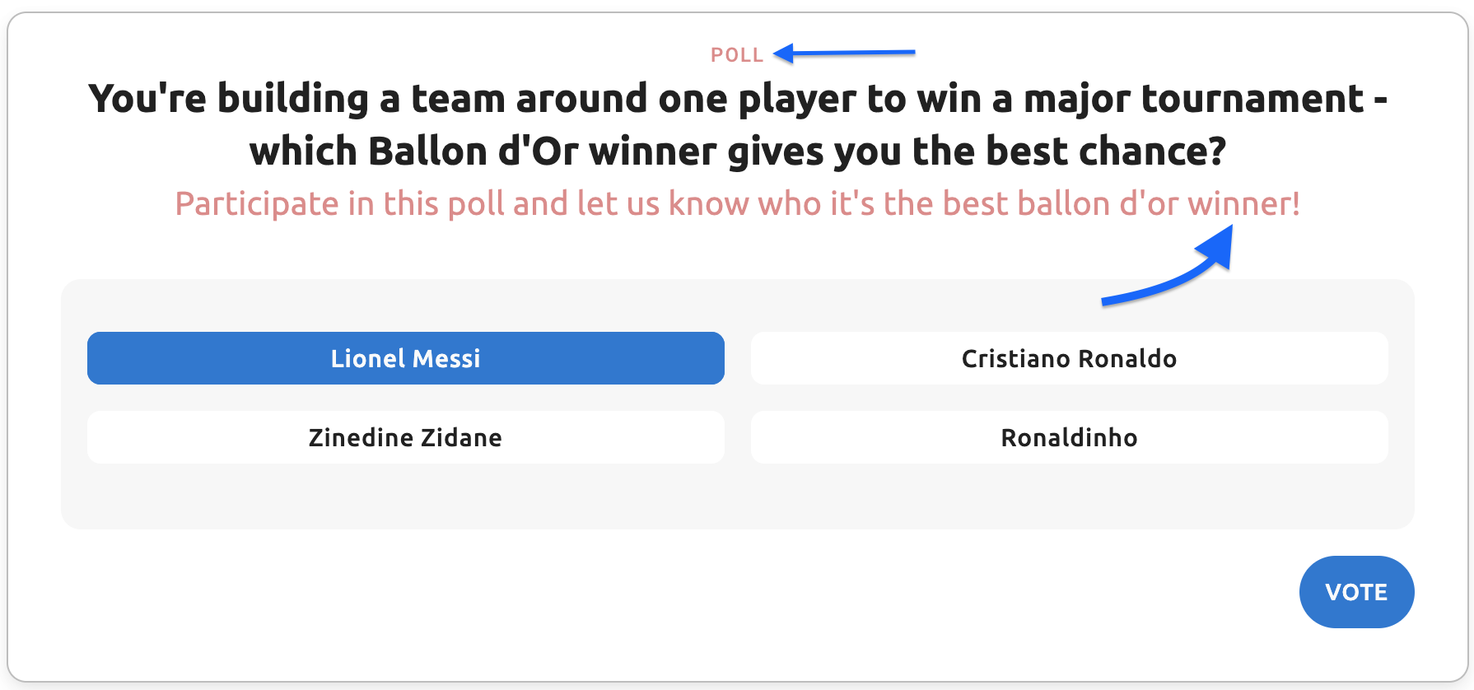Click the straight blue arrow pointing at POLL

tap(848, 54)
